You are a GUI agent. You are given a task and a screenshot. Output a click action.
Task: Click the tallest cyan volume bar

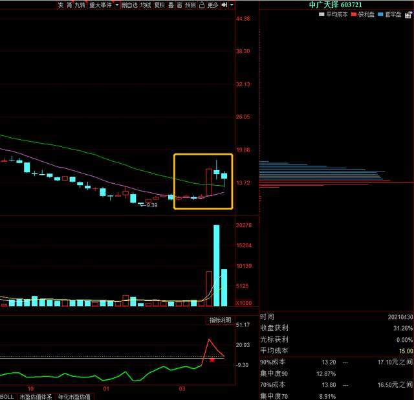(217, 265)
